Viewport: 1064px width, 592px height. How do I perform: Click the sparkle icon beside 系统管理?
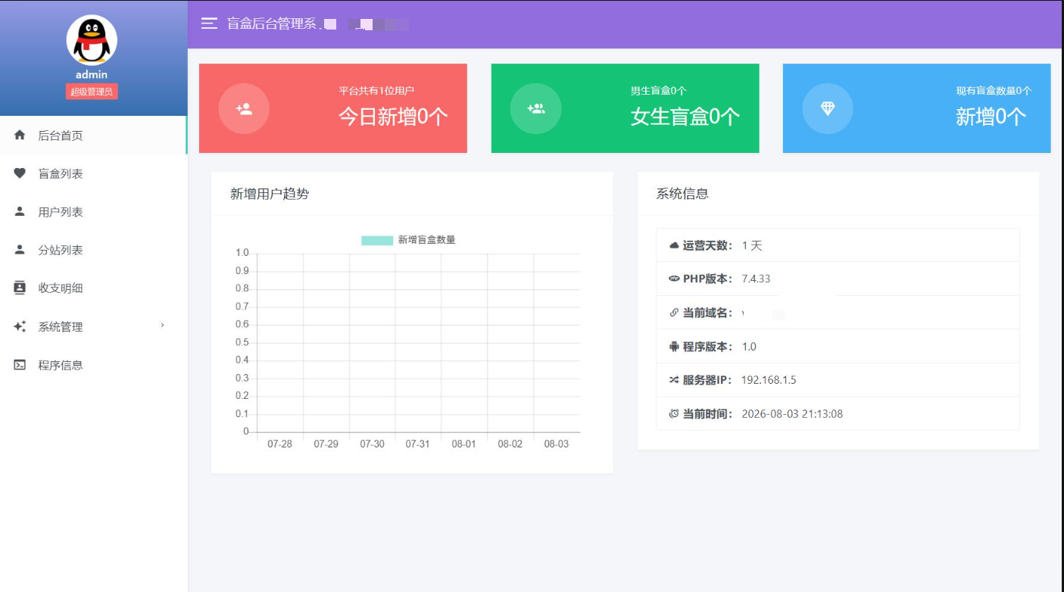(x=20, y=327)
